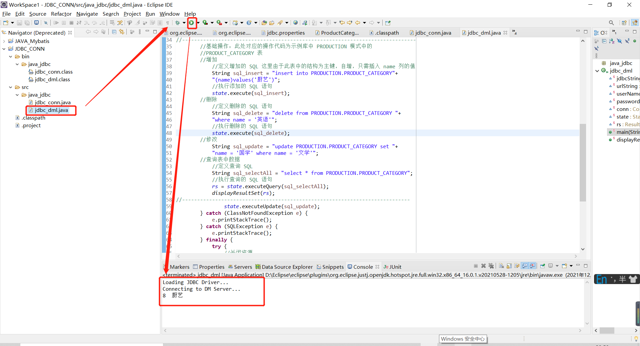Click the editor vertical scrollbar thumb

point(583,163)
